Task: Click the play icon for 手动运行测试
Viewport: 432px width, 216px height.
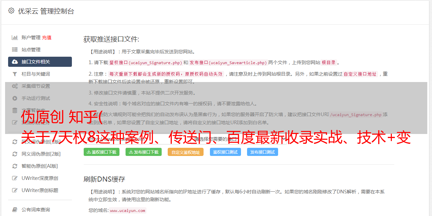Action: pyautogui.click(x=15, y=98)
